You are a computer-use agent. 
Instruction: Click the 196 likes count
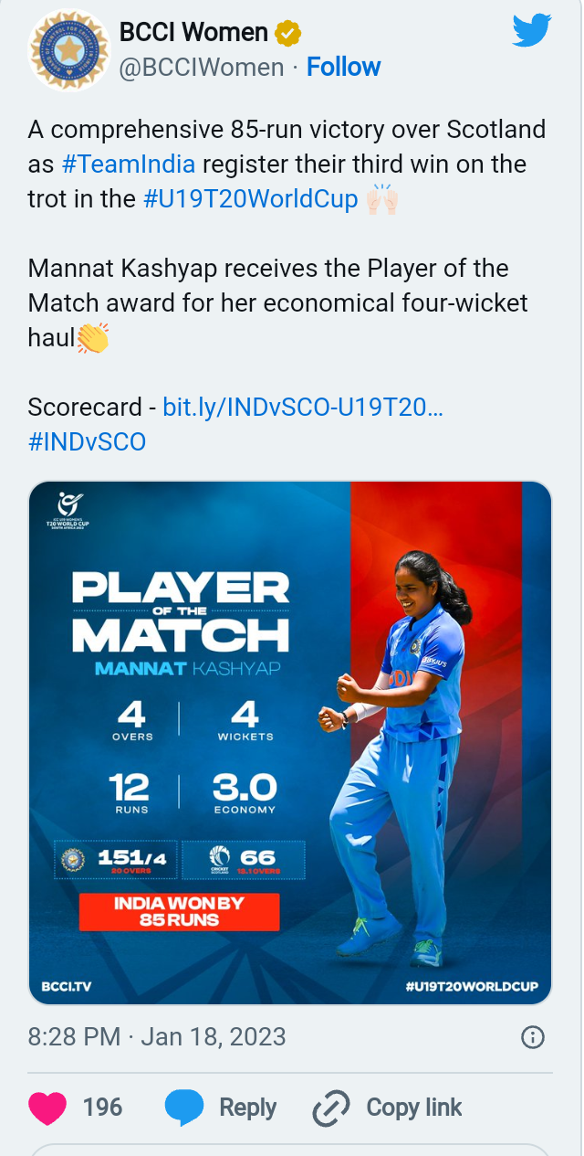102,1108
